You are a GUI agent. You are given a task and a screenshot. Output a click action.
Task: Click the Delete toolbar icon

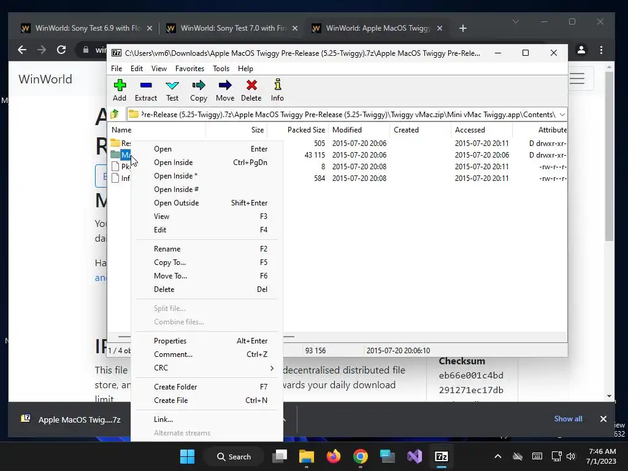point(251,90)
